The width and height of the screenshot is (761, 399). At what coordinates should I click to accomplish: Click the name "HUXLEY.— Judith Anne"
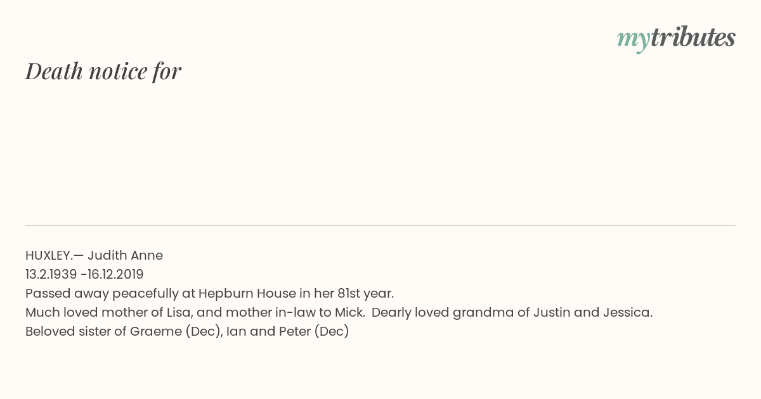click(94, 255)
